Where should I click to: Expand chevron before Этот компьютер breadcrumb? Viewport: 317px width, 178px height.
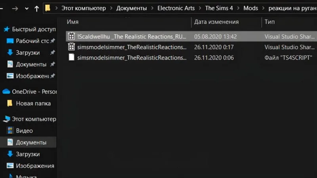[x=56, y=8]
